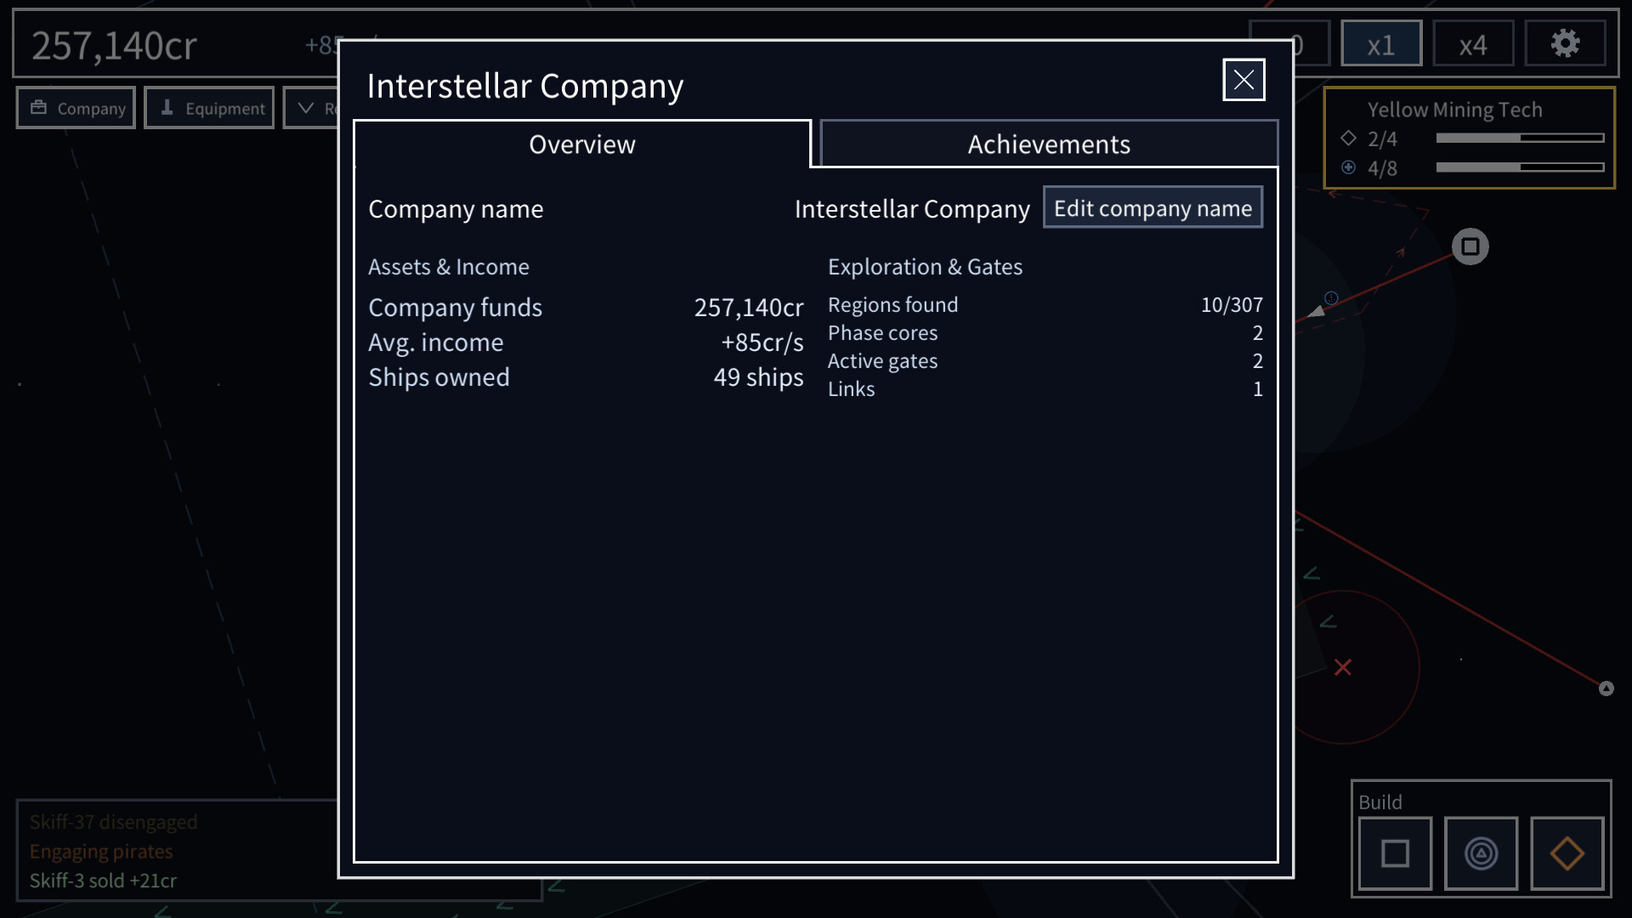Set game speed to x4
Image resolution: width=1632 pixels, height=918 pixels.
coord(1473,44)
